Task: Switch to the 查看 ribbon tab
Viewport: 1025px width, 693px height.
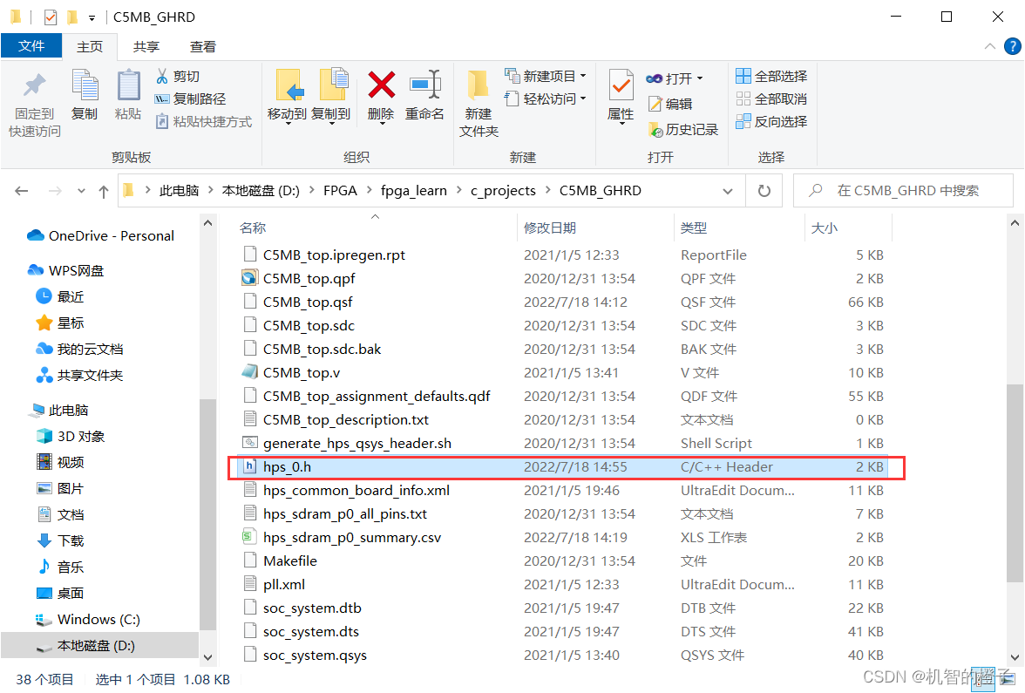Action: point(202,46)
